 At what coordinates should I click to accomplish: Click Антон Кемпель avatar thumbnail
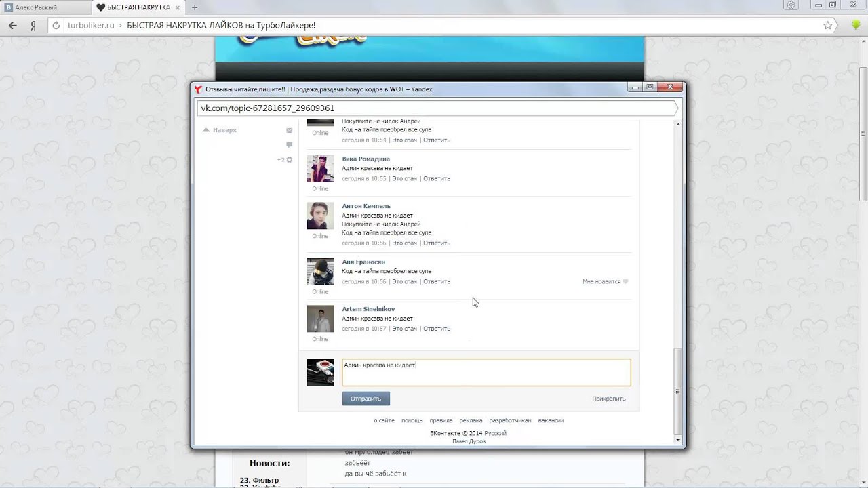pos(321,216)
